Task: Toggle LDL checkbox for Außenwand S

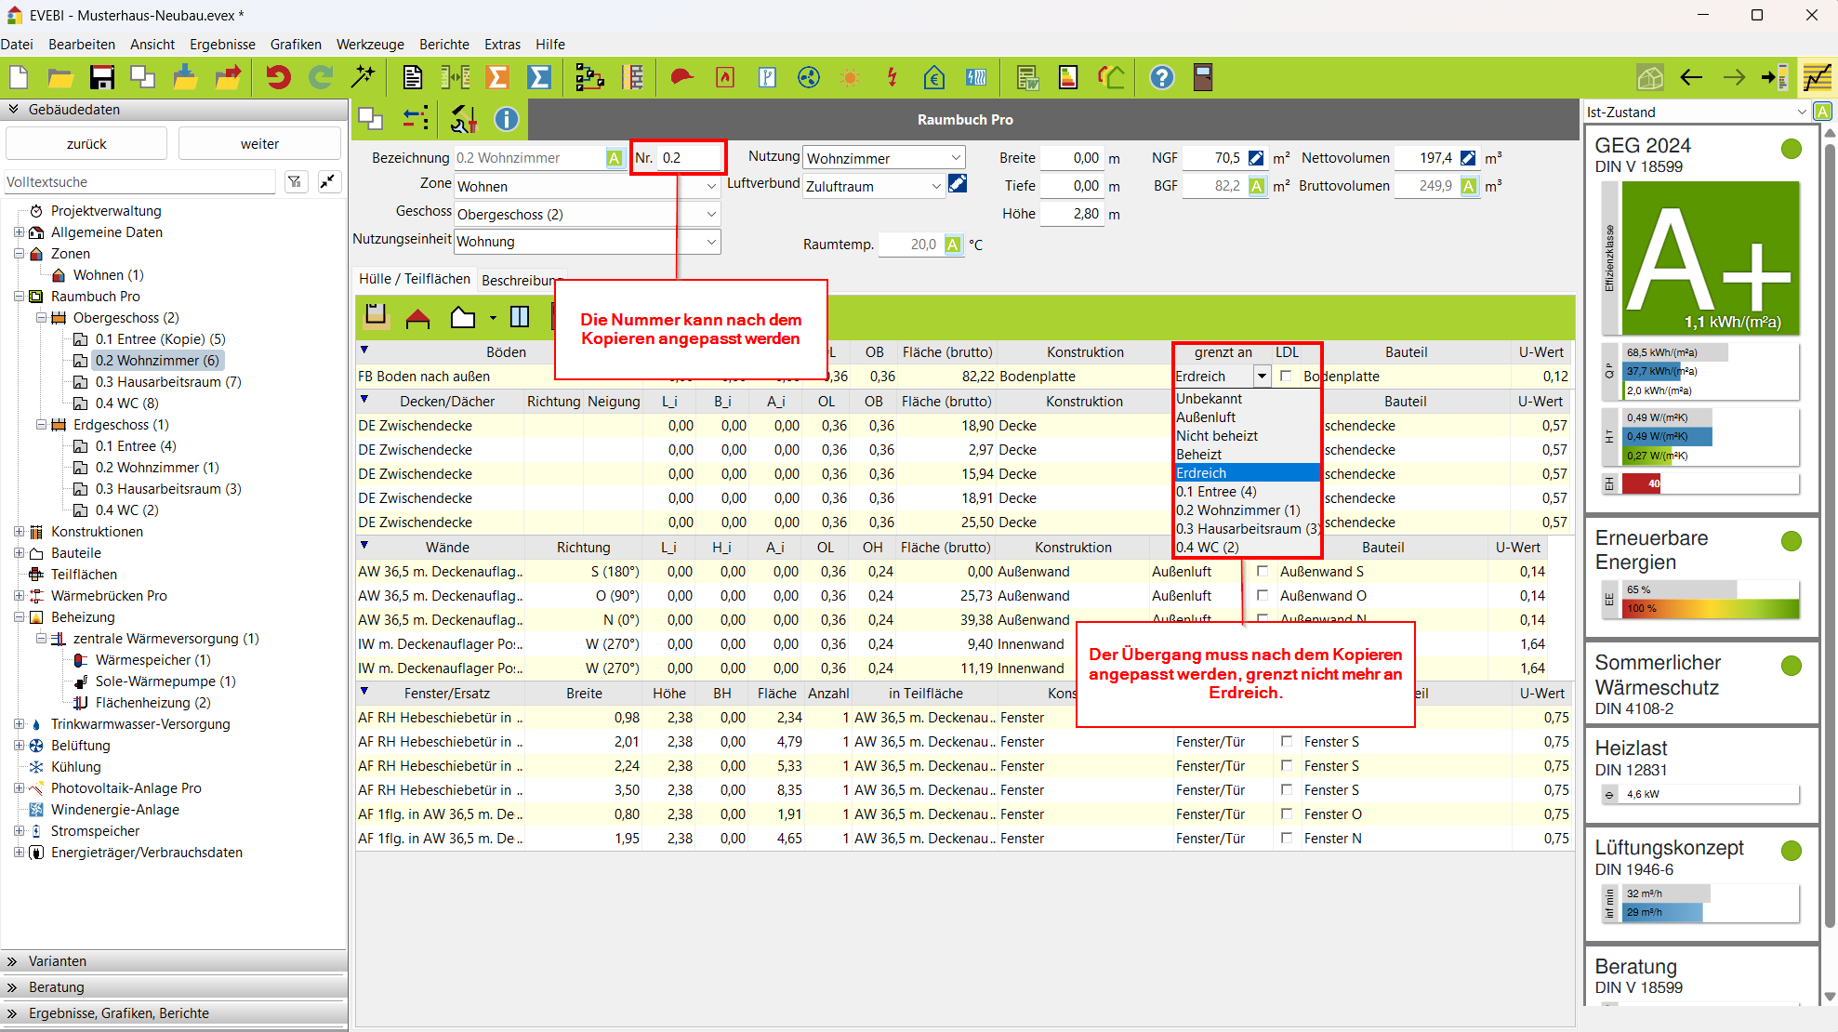Action: 1262,571
